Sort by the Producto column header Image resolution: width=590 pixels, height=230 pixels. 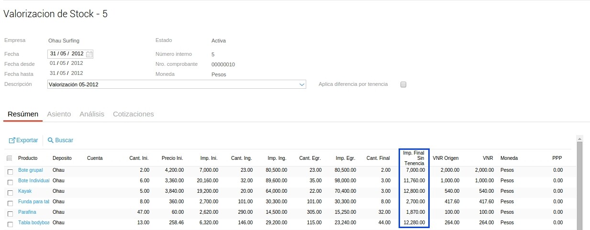tap(28, 158)
